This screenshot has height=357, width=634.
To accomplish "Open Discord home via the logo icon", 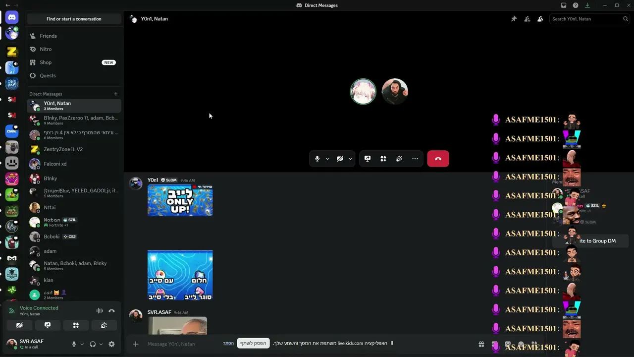I will (12, 17).
